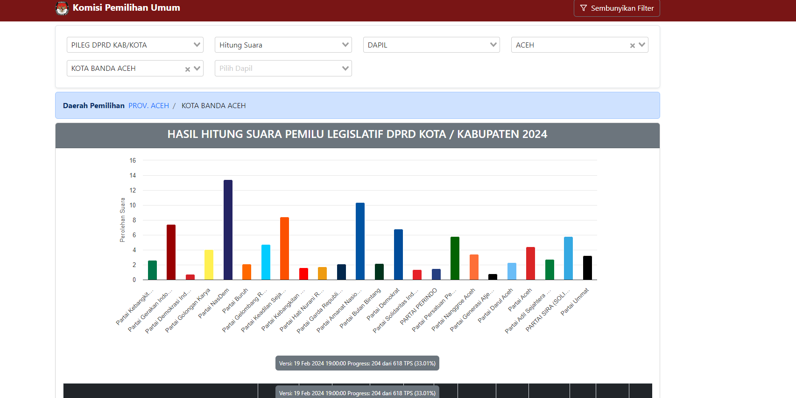796x398 pixels.
Task: Expand the Hitung Suara dropdown
Action: (x=283, y=45)
